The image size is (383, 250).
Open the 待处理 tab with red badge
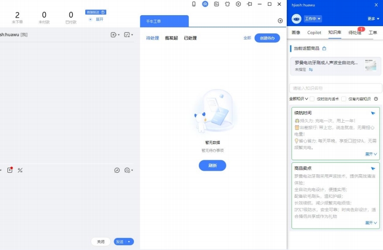[x=355, y=33]
